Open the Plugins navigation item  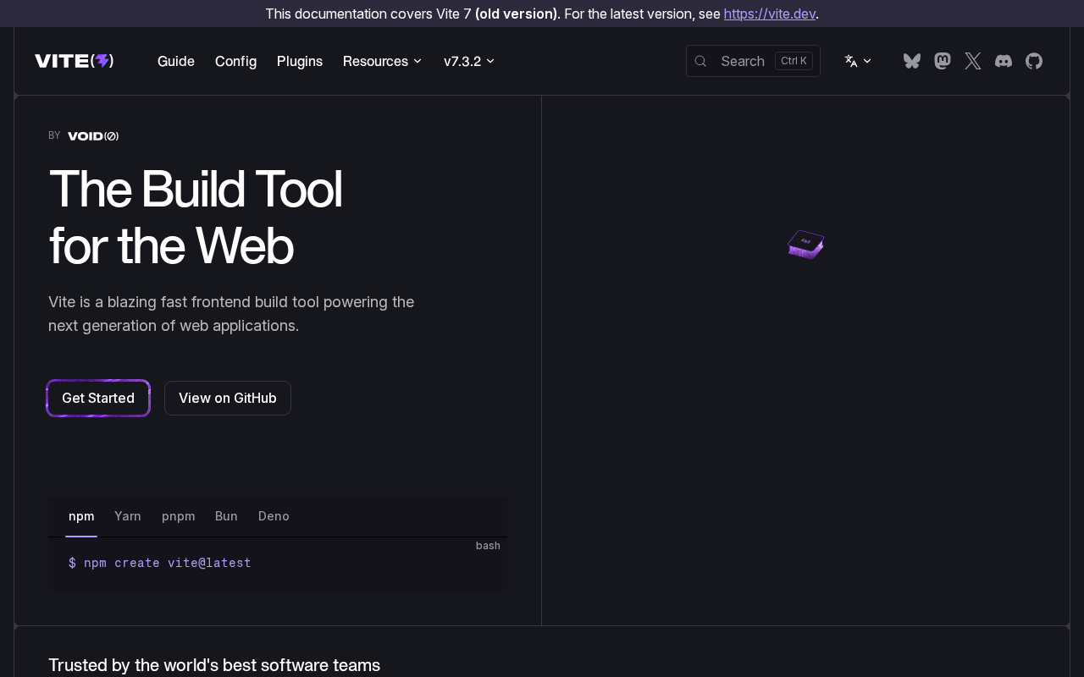tap(300, 61)
